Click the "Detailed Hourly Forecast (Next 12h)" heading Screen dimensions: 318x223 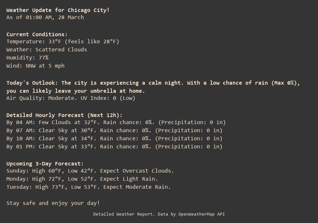[64, 115]
